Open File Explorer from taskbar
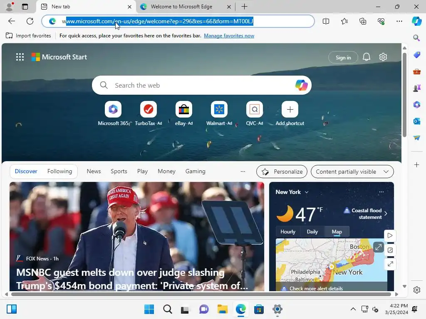 (222, 309)
